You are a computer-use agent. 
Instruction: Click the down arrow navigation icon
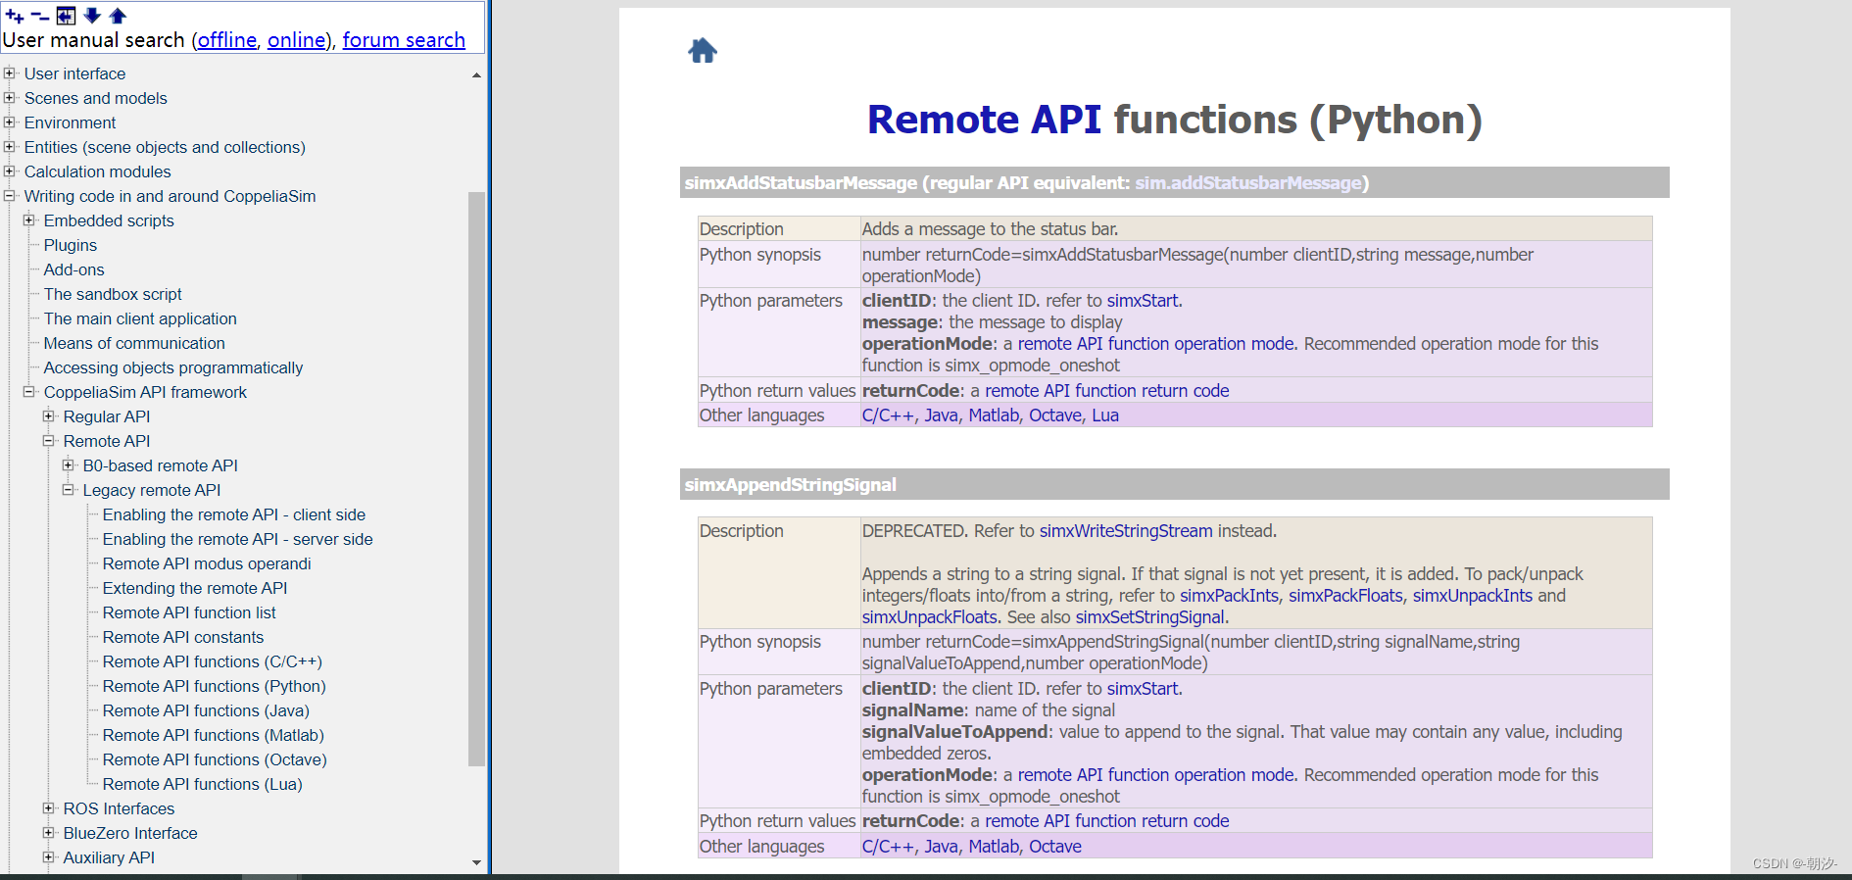(x=92, y=16)
